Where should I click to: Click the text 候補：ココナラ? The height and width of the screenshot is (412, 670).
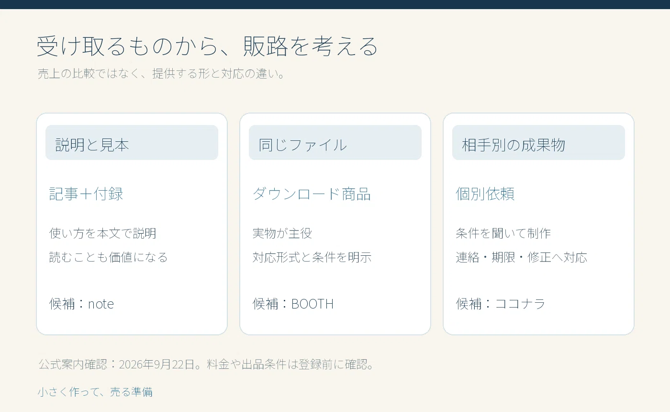coord(501,304)
